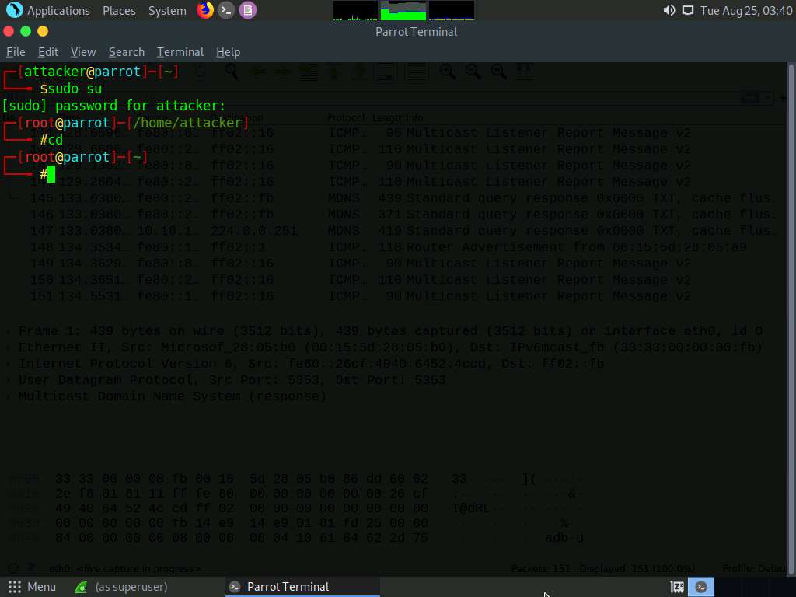Click the display icon beside volume
This screenshot has width=796, height=597.
688,10
